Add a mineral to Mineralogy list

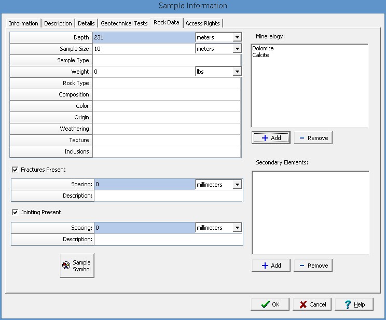pyautogui.click(x=271, y=138)
